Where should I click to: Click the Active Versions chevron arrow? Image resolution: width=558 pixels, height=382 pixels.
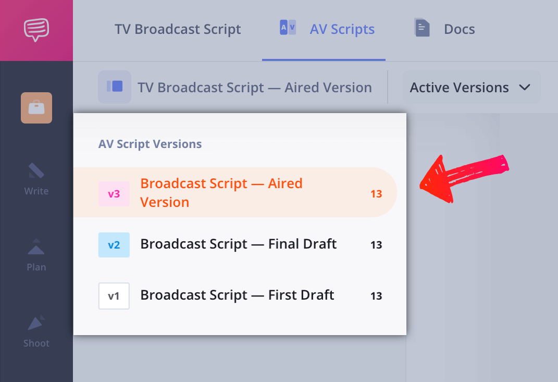525,87
